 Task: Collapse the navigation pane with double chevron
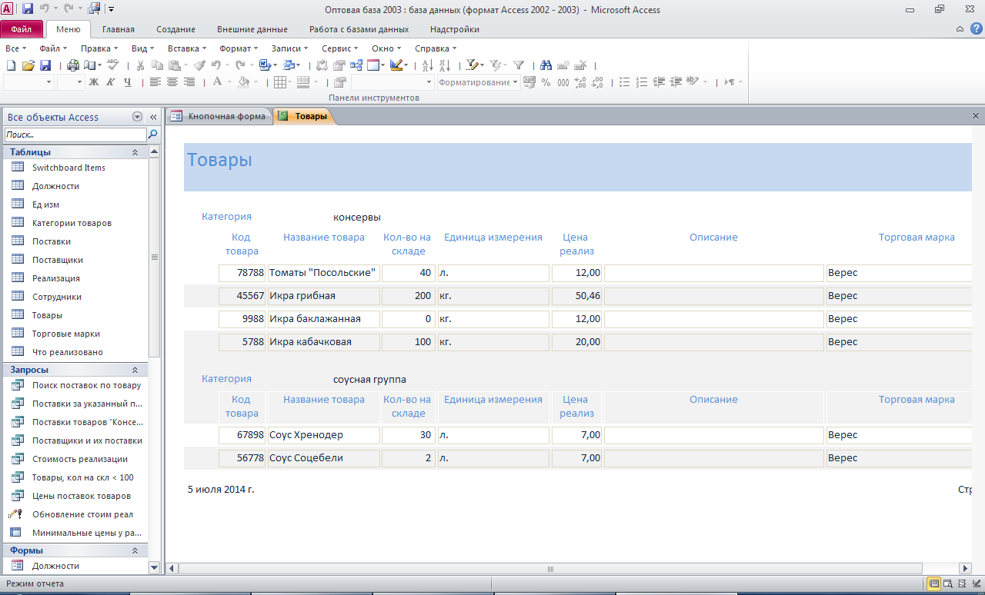(153, 117)
